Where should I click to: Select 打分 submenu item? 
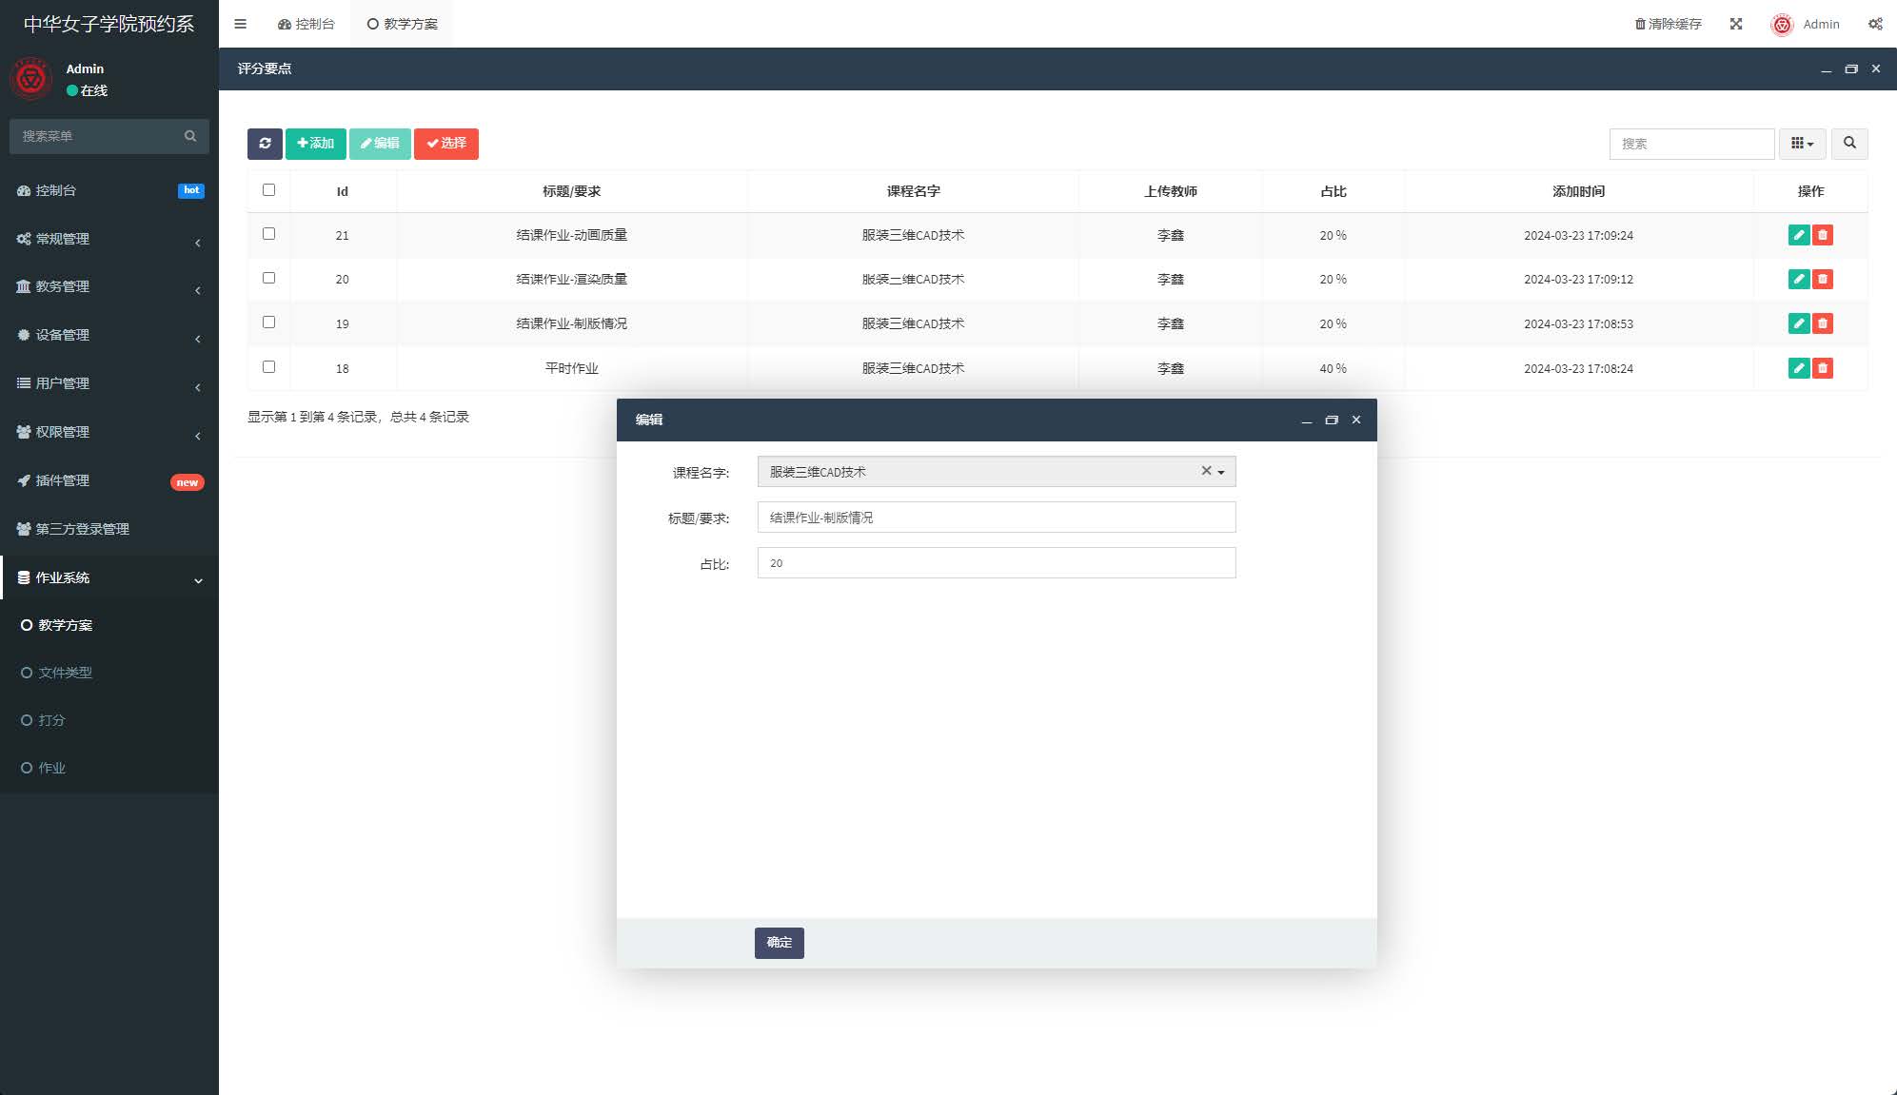tap(109, 720)
